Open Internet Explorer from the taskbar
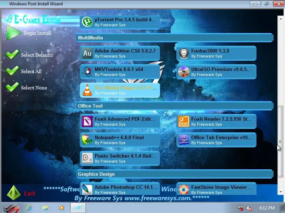The height and width of the screenshot is (213, 285). coord(29,208)
